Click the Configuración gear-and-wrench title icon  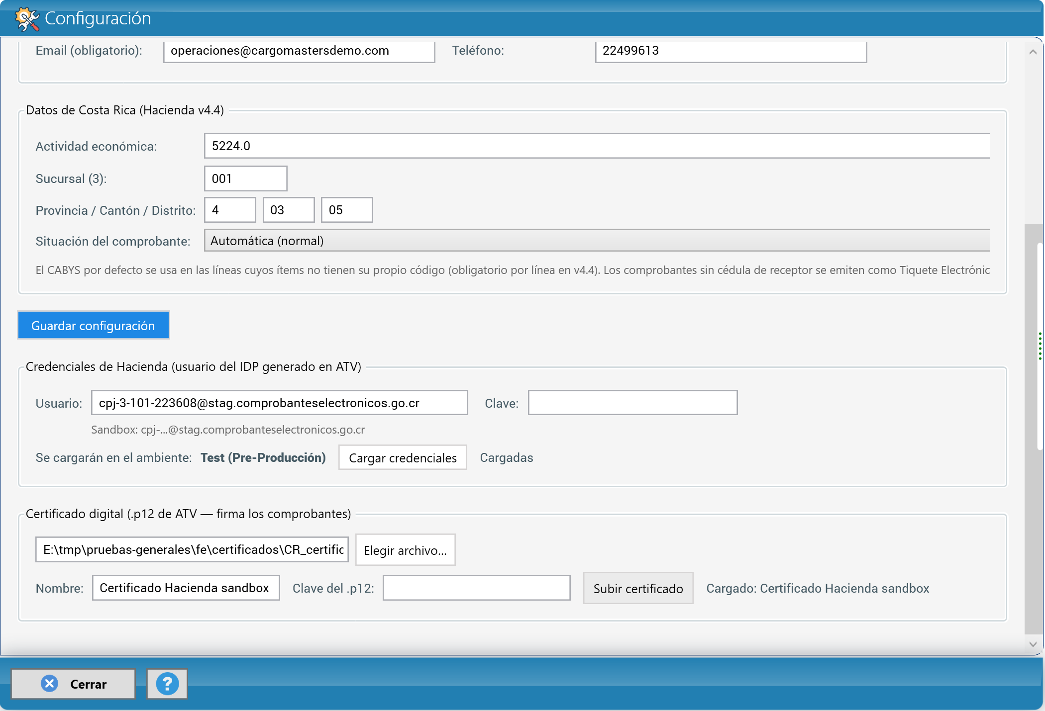point(26,19)
